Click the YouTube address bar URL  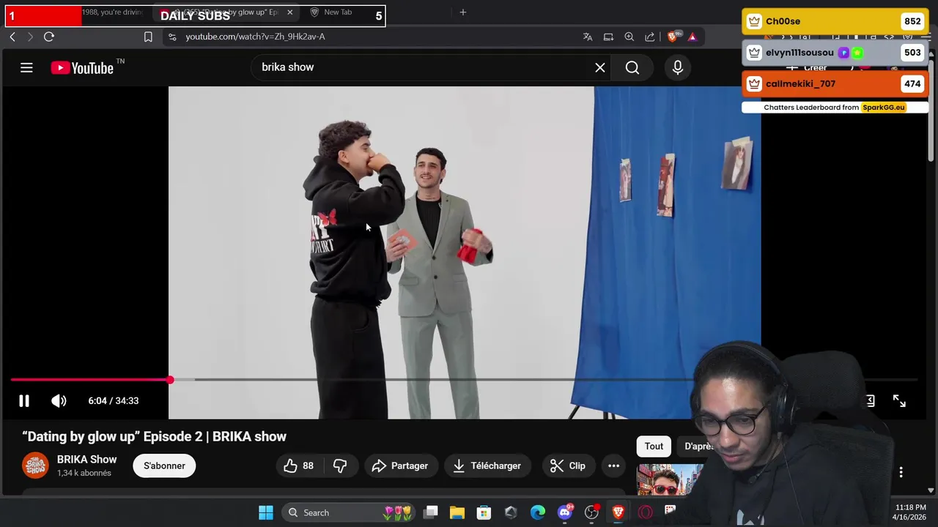click(x=255, y=37)
